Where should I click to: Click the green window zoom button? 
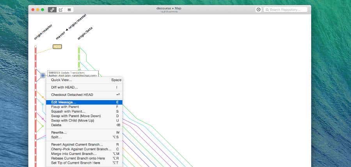[43, 10]
